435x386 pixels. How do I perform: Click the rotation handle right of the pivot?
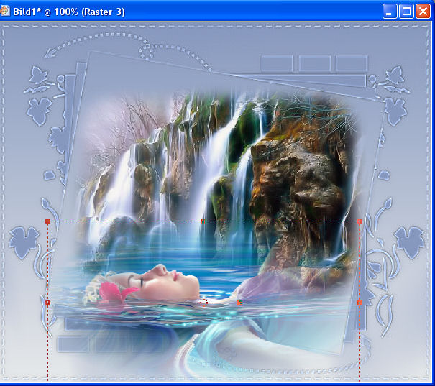coord(239,303)
